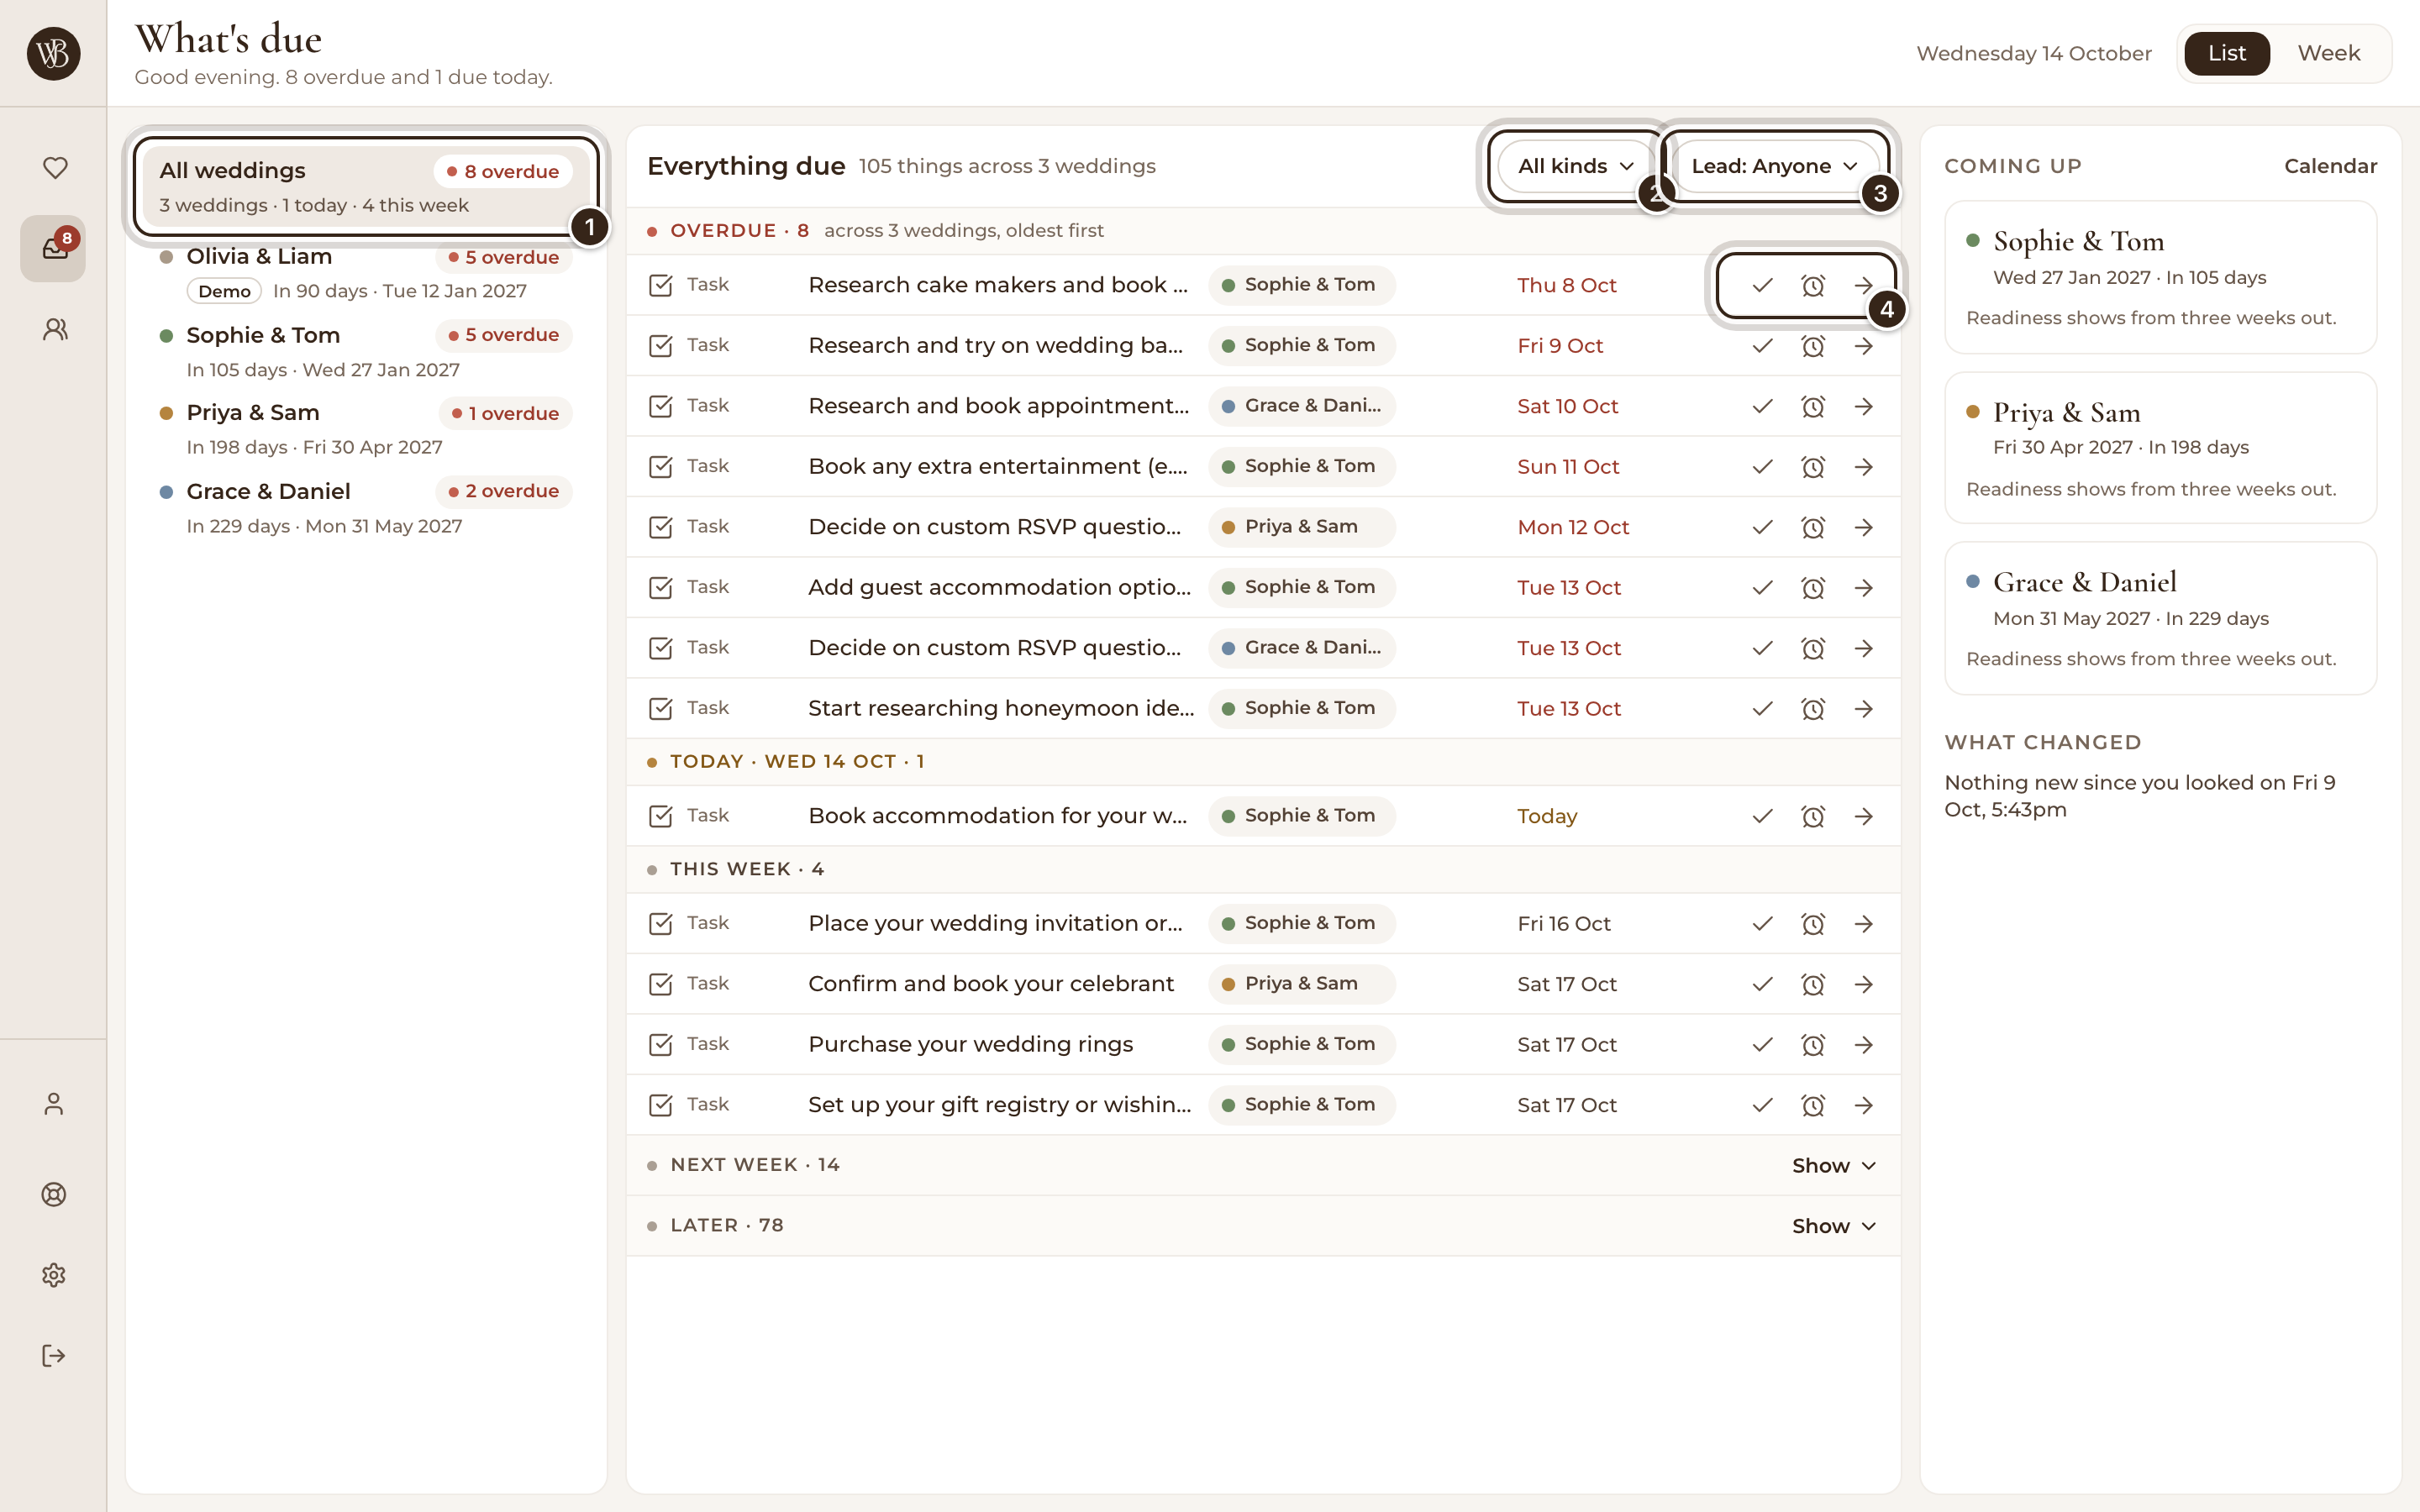This screenshot has height=1512, width=2420.
Task: Snooze 'Set up your gift registry' task
Action: click(x=1813, y=1106)
